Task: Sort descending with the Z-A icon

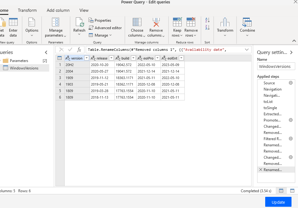Action: [x=207, y=28]
